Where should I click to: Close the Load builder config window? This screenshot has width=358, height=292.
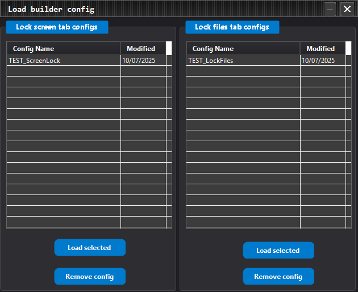[347, 9]
